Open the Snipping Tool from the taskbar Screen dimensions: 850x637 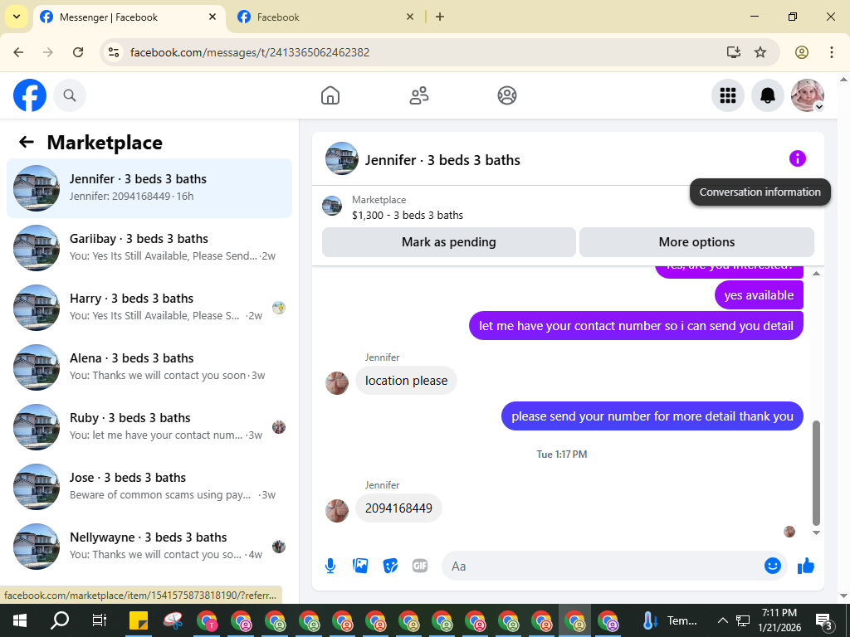[173, 620]
